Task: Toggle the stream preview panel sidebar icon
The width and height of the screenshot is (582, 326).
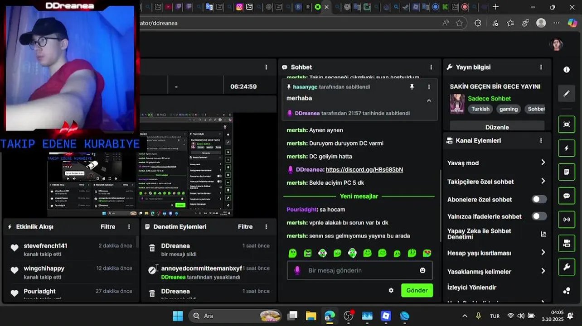Action: tap(567, 124)
